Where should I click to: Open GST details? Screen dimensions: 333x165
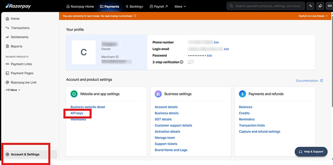[x=163, y=119]
